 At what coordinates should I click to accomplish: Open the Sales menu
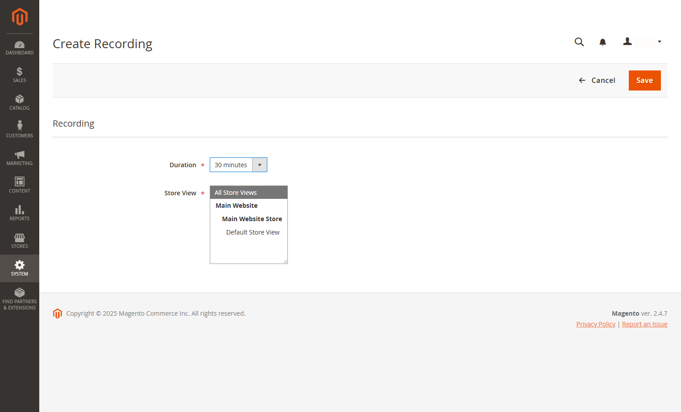(x=20, y=75)
